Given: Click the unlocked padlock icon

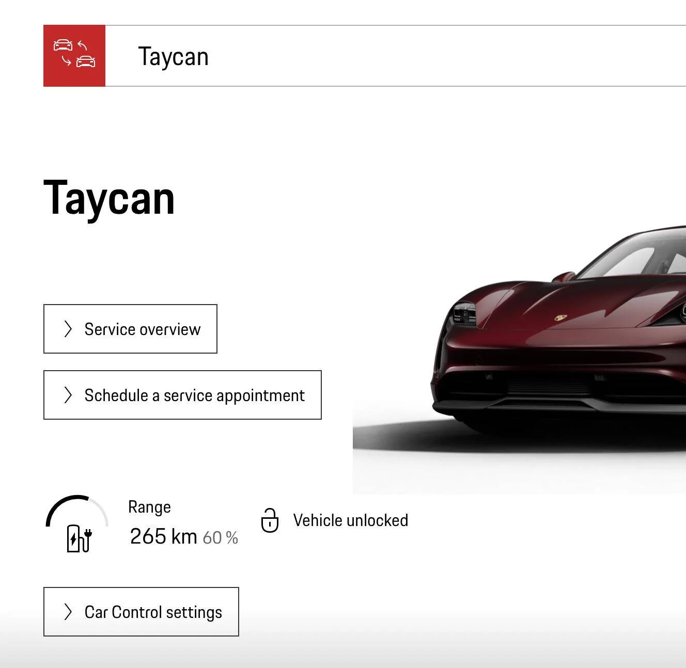Looking at the screenshot, I should pos(270,520).
